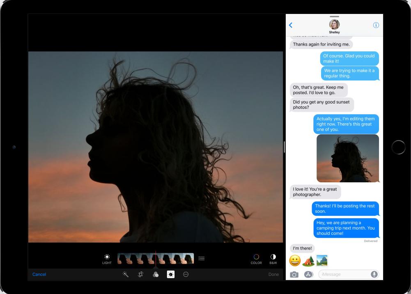Tap the magic wand auto-enhance icon

click(x=126, y=274)
